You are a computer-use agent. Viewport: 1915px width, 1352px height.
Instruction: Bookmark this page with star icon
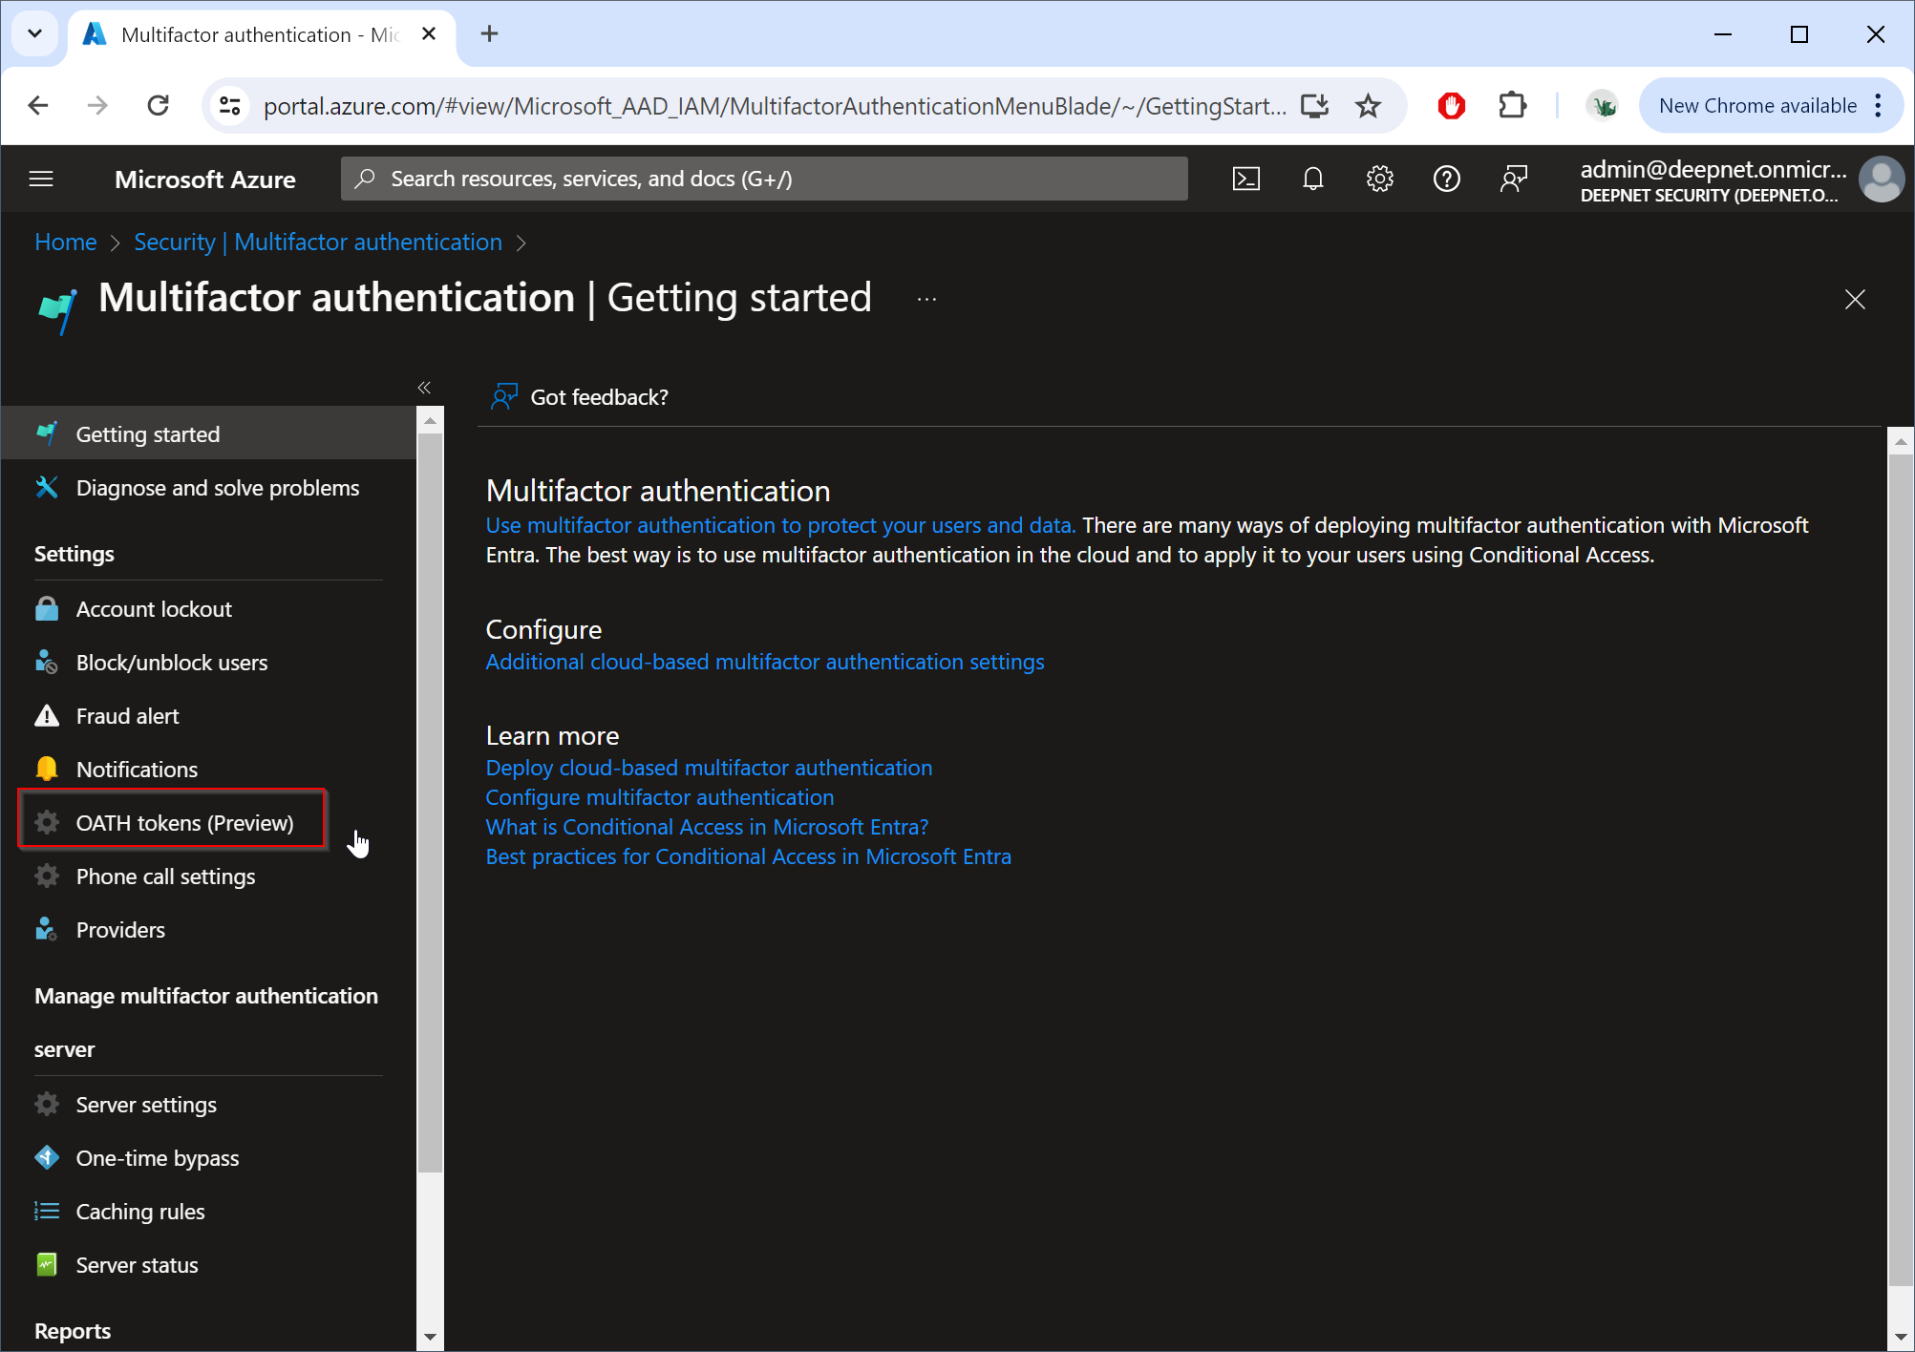pyautogui.click(x=1368, y=105)
